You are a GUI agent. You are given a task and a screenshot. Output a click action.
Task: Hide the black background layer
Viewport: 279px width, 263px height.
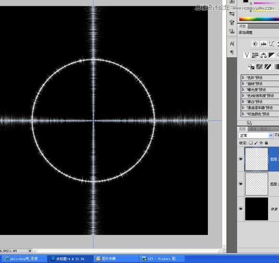click(241, 209)
